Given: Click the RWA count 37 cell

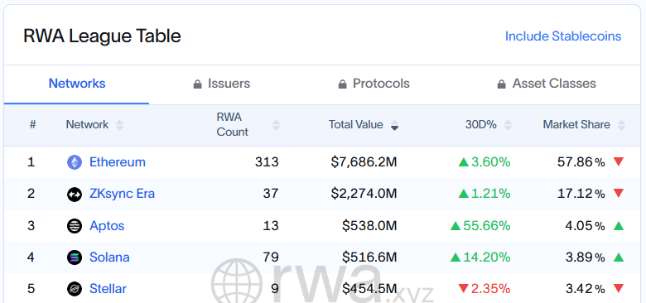Looking at the screenshot, I should click(271, 194).
